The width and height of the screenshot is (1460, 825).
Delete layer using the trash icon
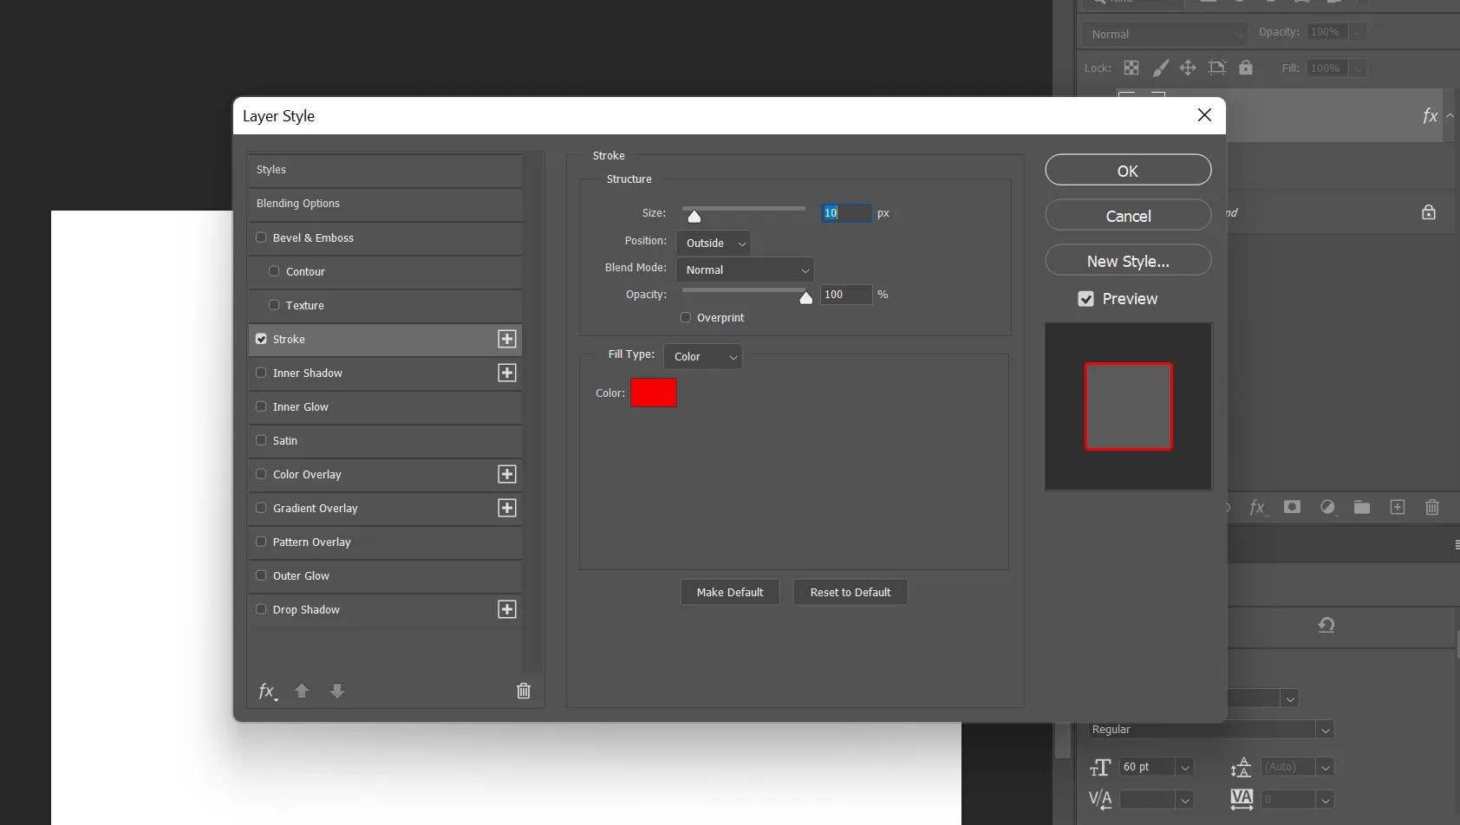pos(1431,508)
